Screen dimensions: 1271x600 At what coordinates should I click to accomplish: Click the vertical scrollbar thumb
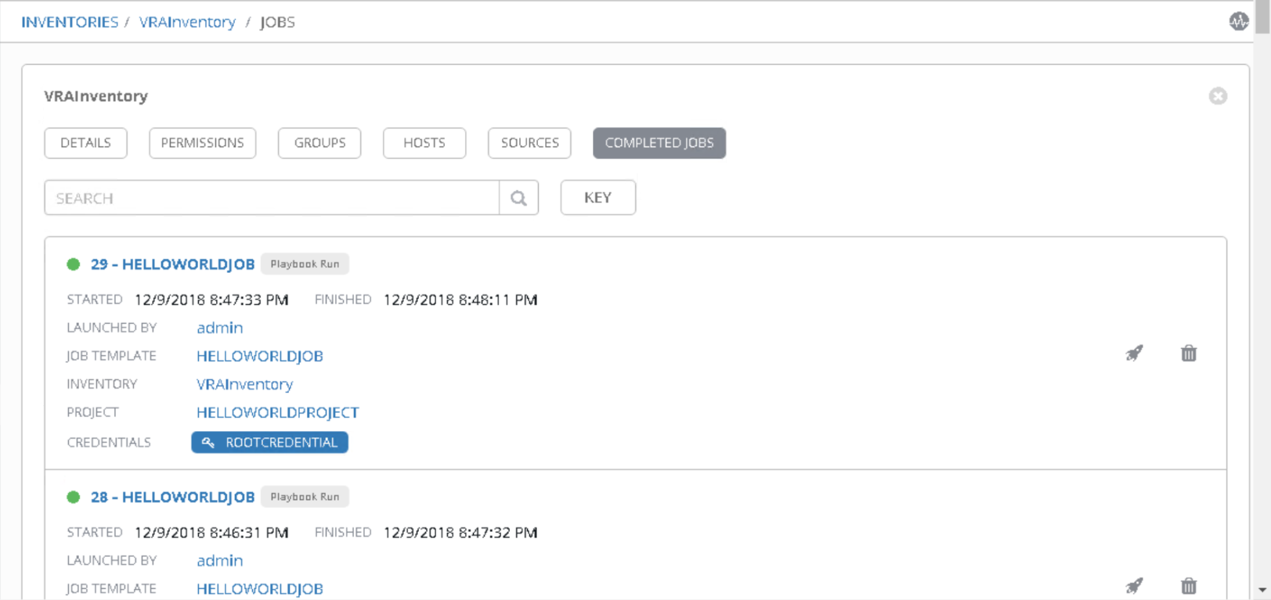click(x=1262, y=17)
